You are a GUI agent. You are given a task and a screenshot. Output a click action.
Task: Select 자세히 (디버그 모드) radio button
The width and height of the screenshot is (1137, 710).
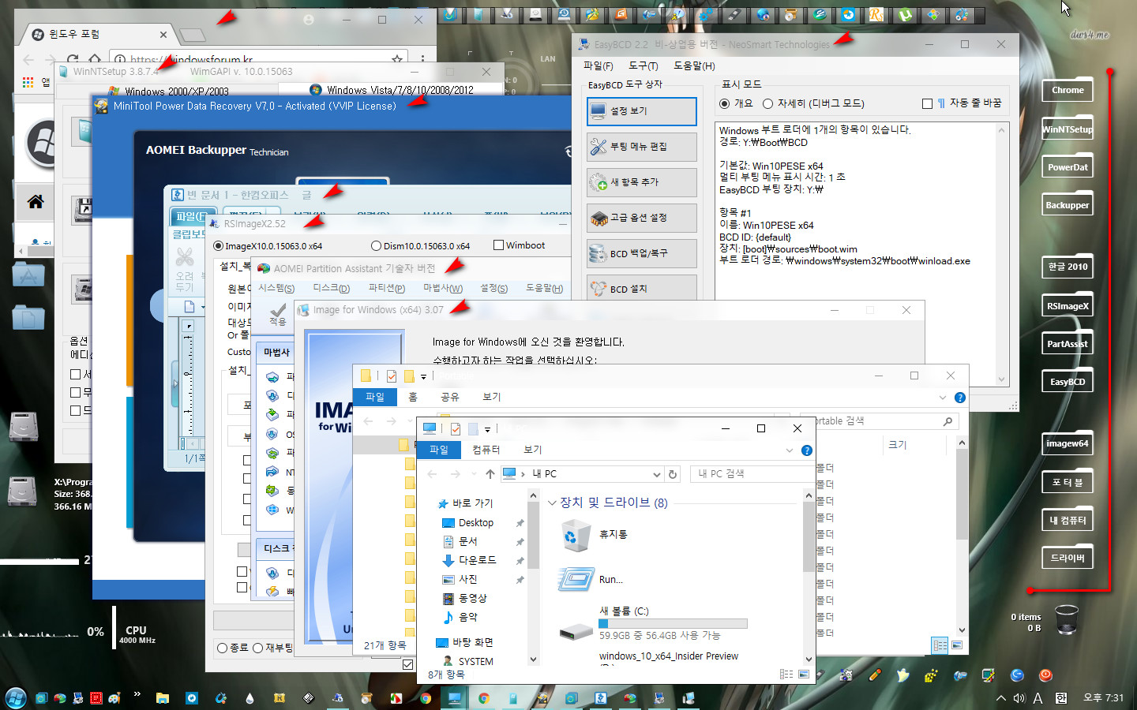tap(767, 103)
